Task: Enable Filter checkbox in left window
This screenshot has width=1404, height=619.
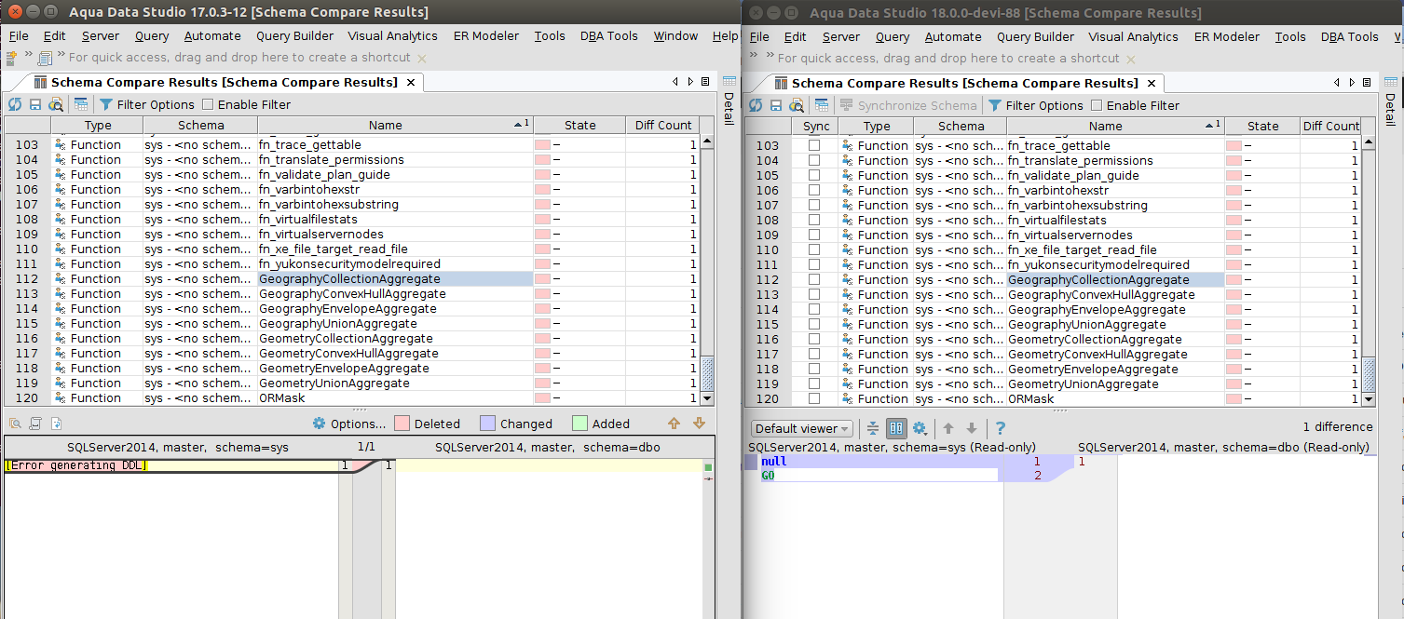Action: tap(208, 104)
